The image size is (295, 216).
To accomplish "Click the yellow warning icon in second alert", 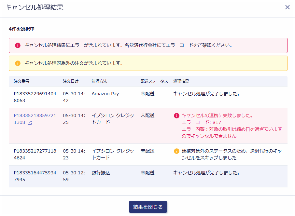I will tap(18, 63).
